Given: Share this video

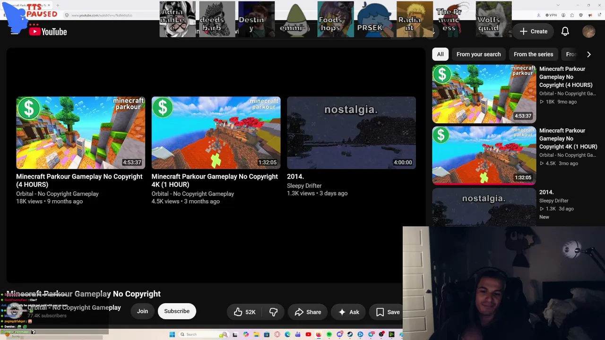Looking at the screenshot, I should [308, 312].
